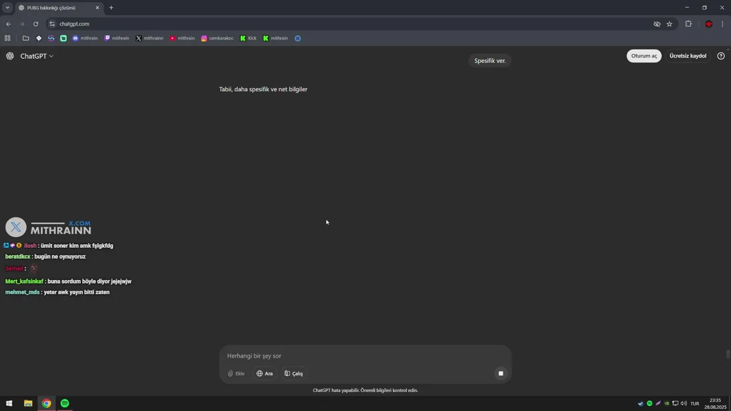
Task: Open the browser extensions puzzle icon
Action: [688, 24]
